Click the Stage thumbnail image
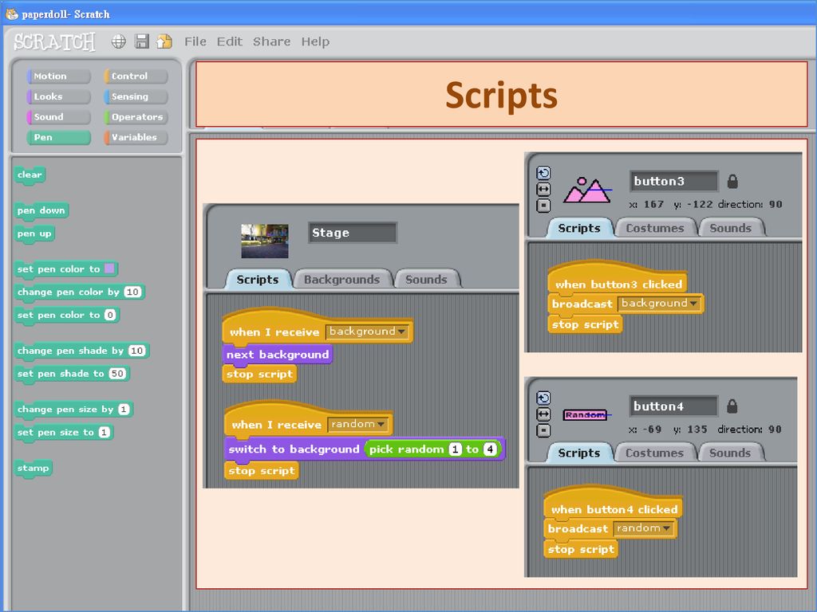This screenshot has width=817, height=612. [265, 241]
